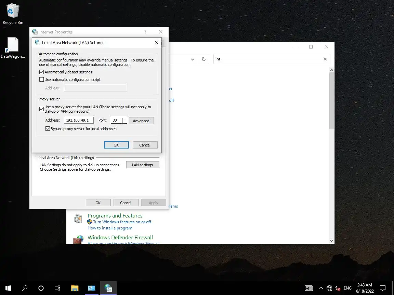Click the proxy Port field

pos(119,120)
